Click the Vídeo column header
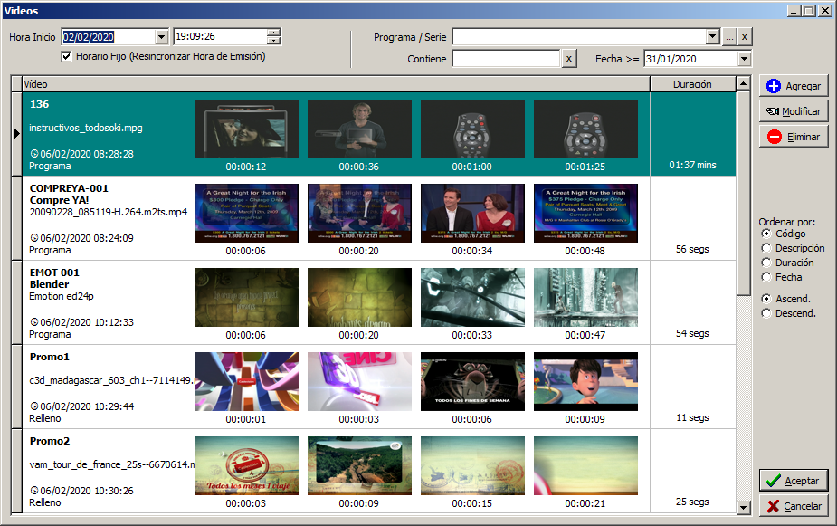Viewport: 837px width, 526px height. (x=335, y=84)
